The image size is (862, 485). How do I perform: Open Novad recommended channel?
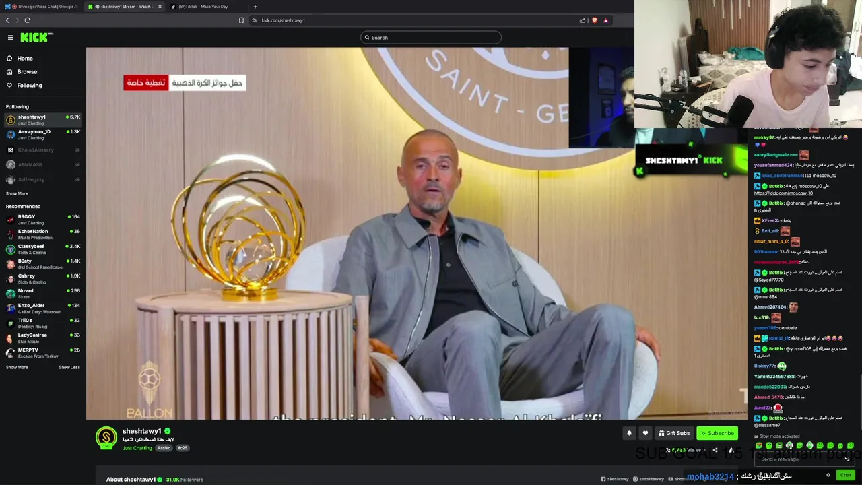pyautogui.click(x=43, y=293)
